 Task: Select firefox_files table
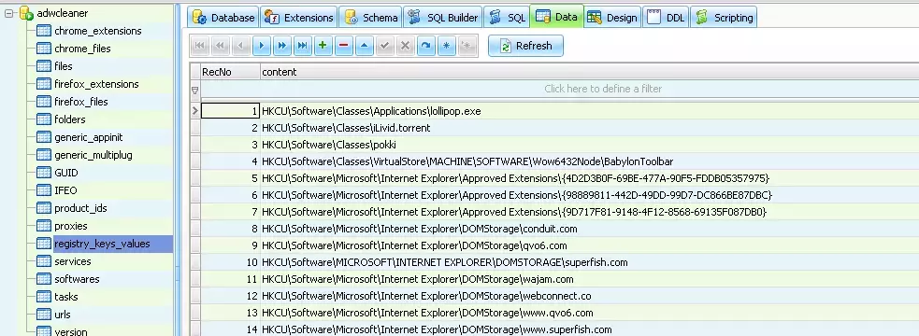[81, 102]
